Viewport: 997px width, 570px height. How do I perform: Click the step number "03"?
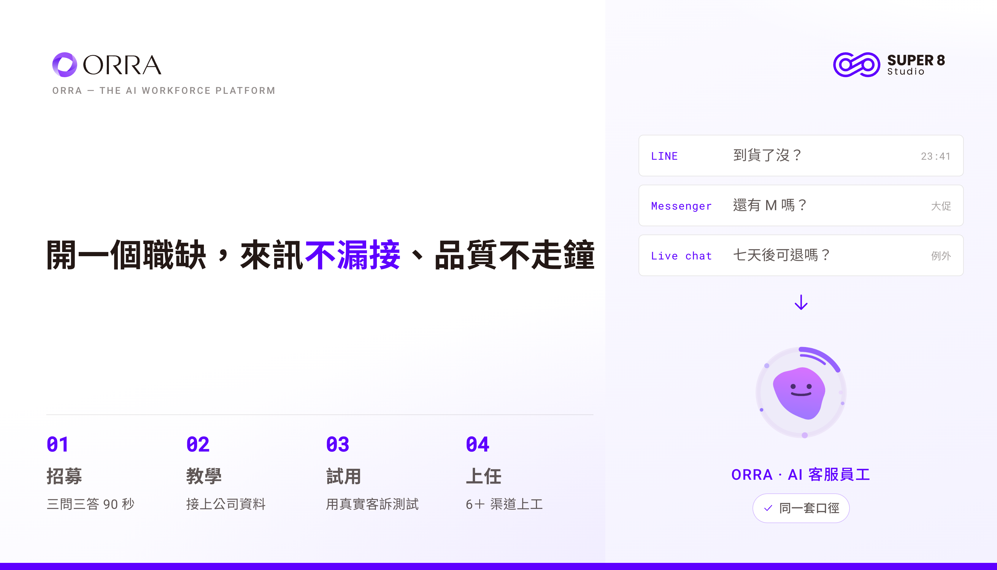[x=337, y=444]
